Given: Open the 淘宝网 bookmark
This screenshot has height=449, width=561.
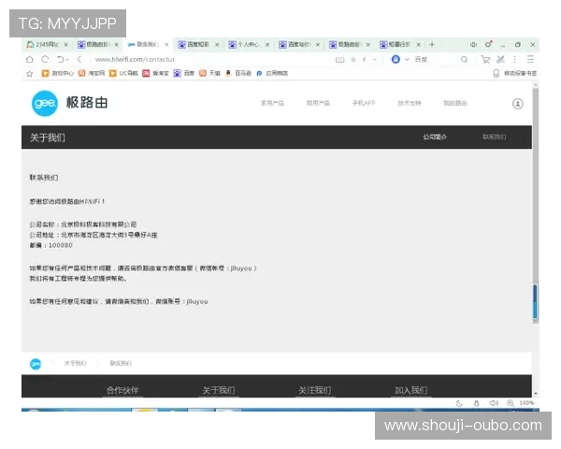Looking at the screenshot, I should pos(92,73).
